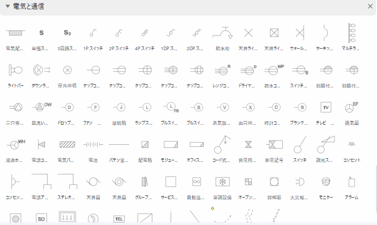
Task: Click the 非常記号 emergency symbol
Action: pos(274,144)
